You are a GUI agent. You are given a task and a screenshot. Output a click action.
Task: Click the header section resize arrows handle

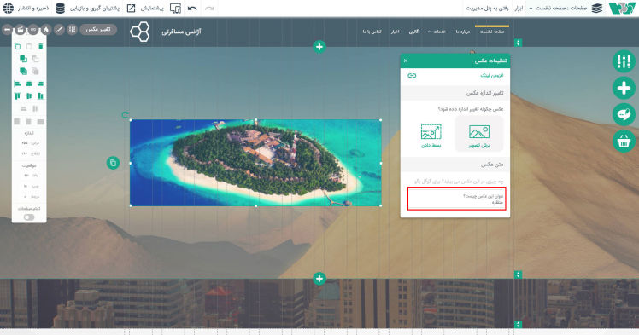pos(518,43)
